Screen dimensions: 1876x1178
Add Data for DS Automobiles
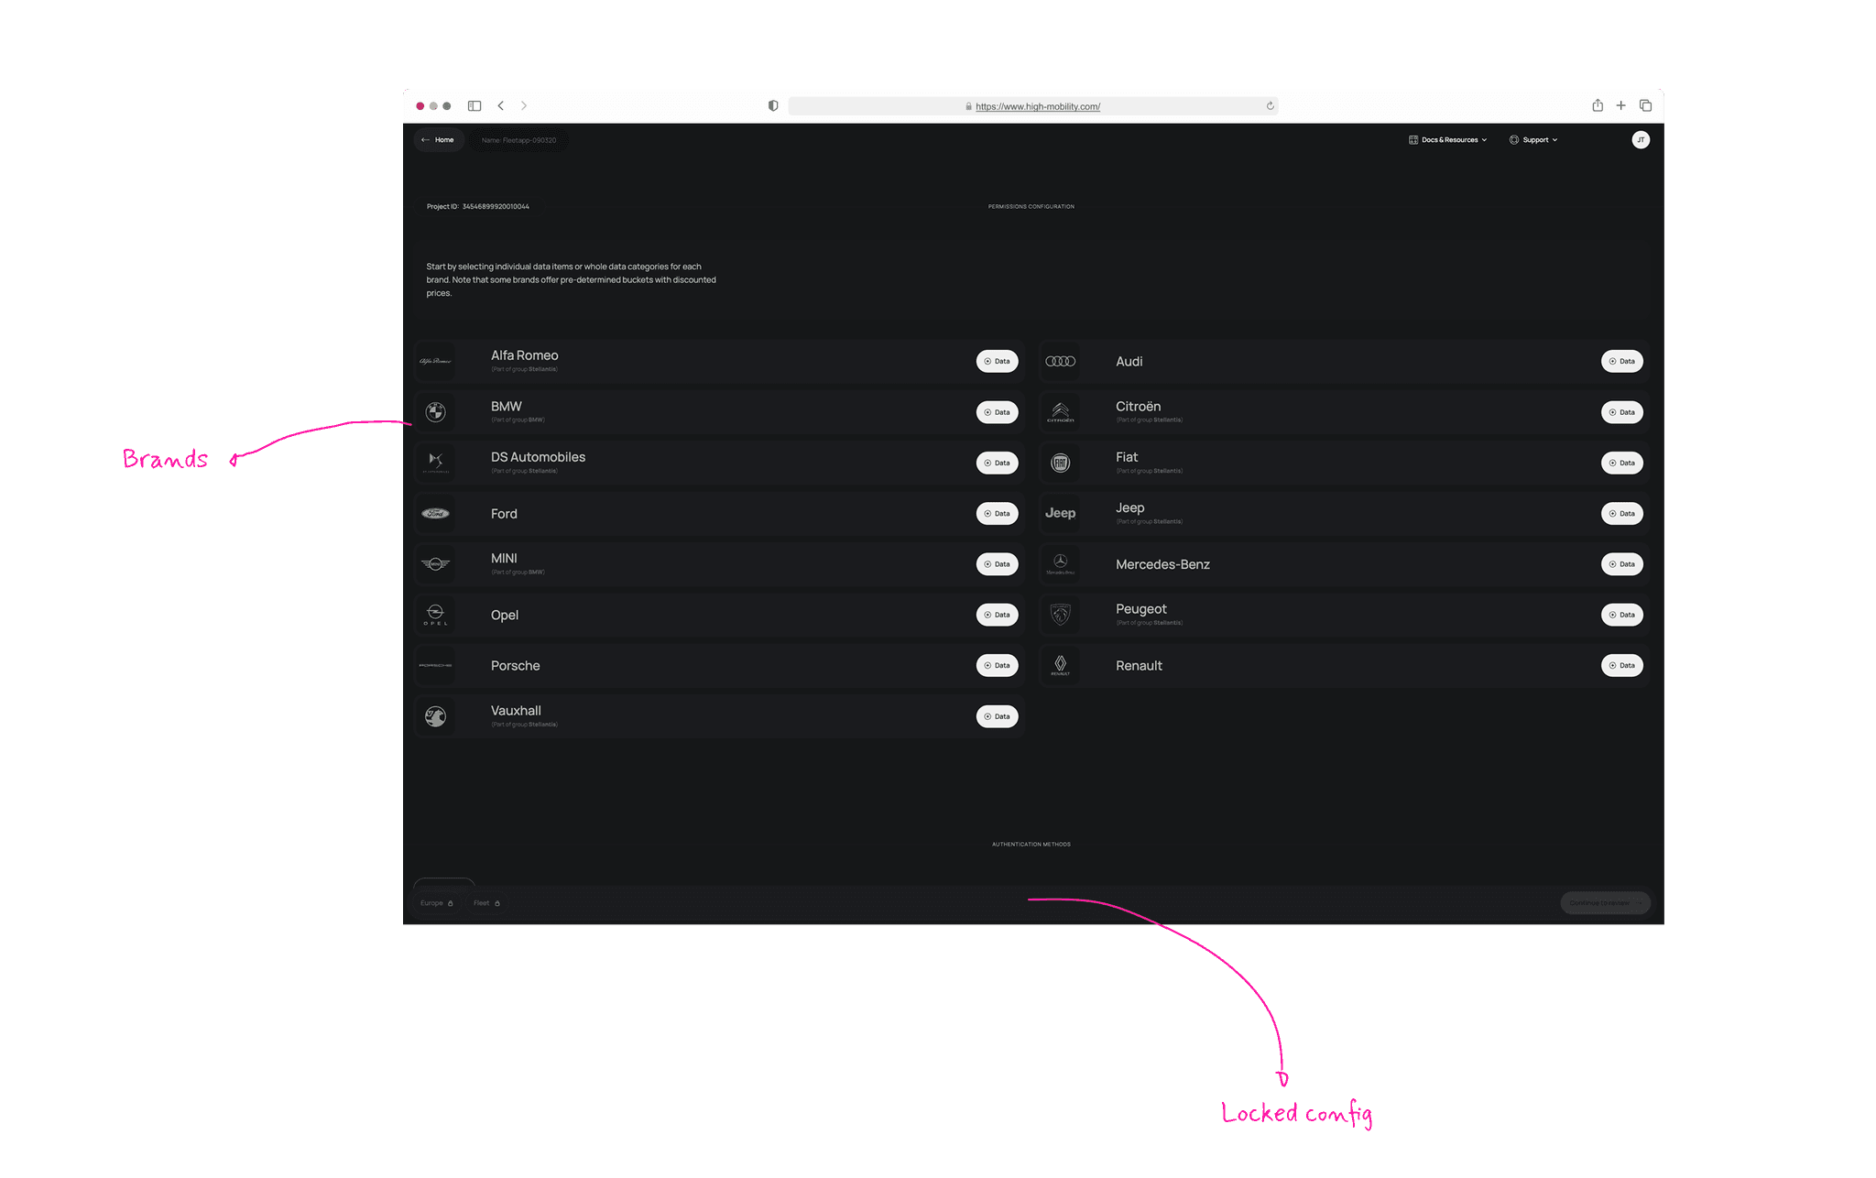998,463
